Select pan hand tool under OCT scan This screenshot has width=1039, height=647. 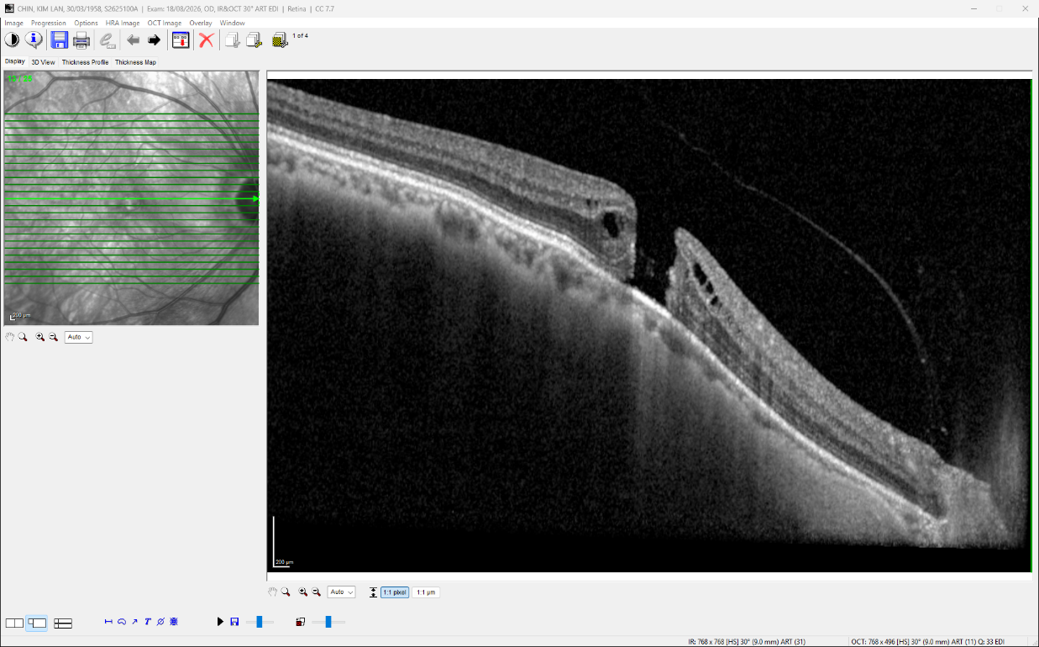click(272, 592)
